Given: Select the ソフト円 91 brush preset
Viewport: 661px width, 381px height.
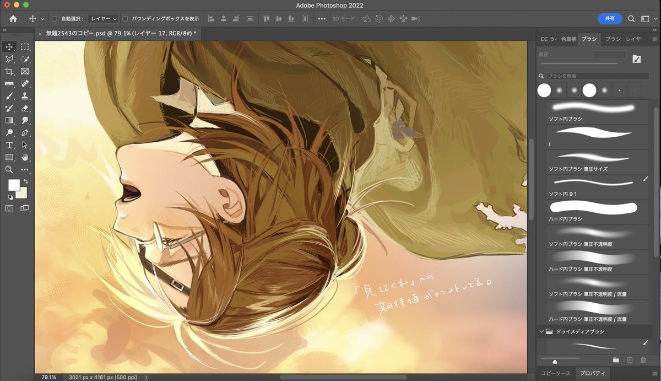Looking at the screenshot, I should click(598, 187).
